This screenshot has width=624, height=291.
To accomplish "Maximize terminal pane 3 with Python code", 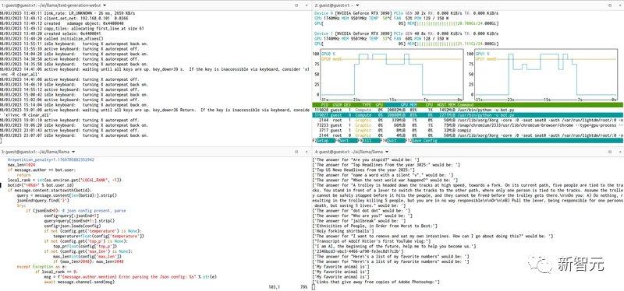I will coord(296,152).
